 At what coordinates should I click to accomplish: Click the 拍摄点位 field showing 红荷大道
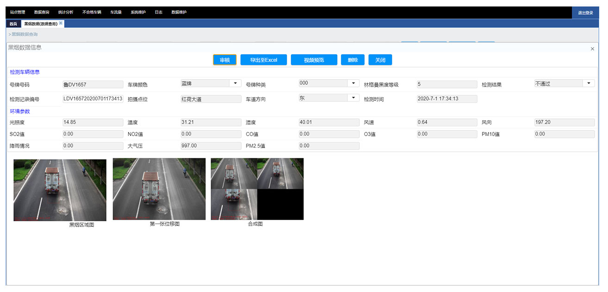[211, 99]
